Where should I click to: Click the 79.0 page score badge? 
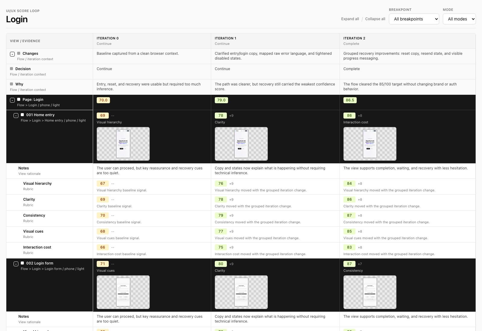point(221,100)
